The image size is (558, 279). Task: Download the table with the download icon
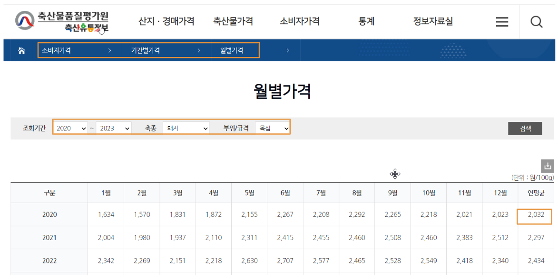click(x=548, y=166)
